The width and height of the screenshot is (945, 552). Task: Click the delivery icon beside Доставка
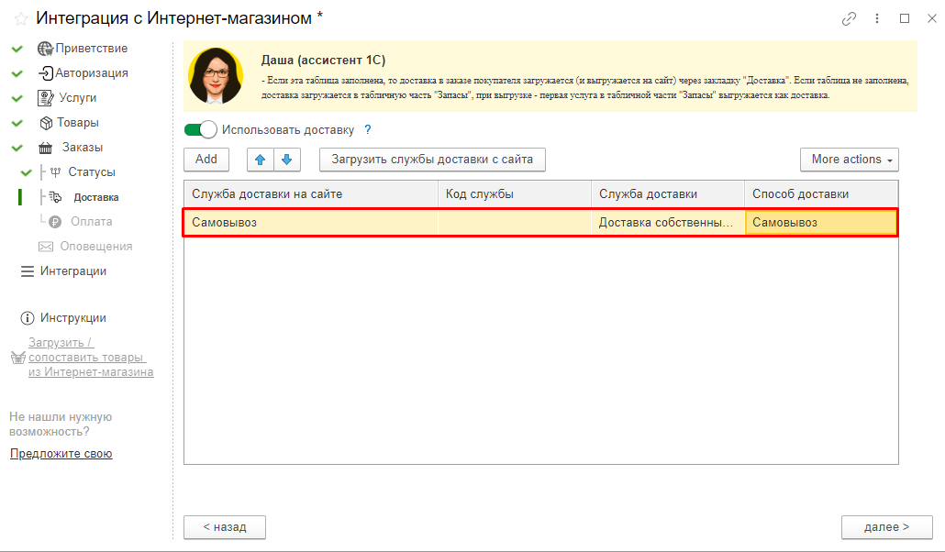(x=55, y=197)
